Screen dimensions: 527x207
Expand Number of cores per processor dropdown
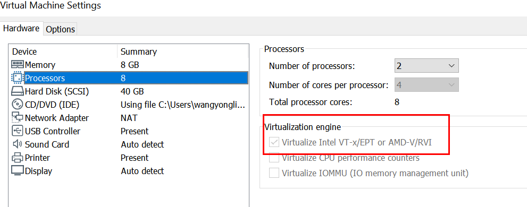pyautogui.click(x=426, y=85)
